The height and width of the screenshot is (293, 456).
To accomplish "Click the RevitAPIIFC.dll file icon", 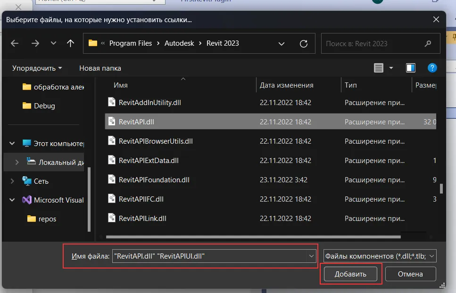I will [112, 198].
